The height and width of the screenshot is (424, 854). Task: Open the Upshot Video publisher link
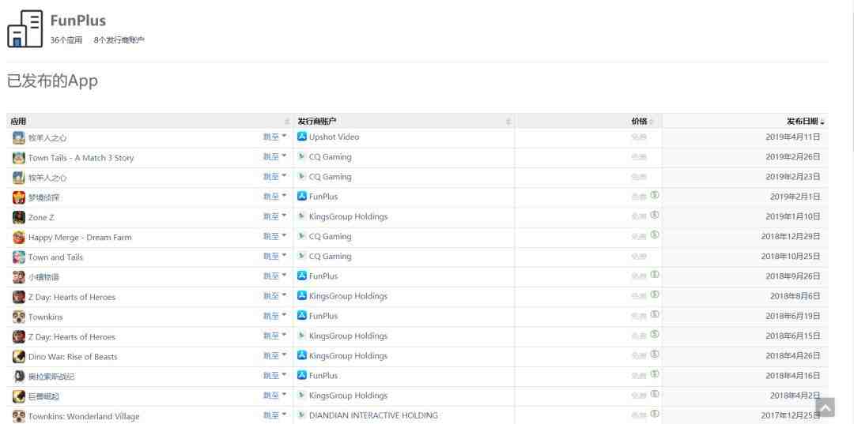[334, 137]
